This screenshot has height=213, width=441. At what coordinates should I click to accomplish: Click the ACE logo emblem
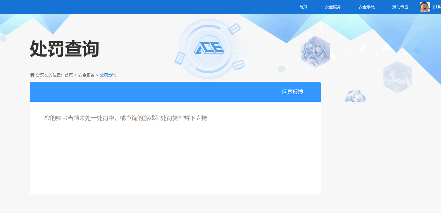point(209,48)
